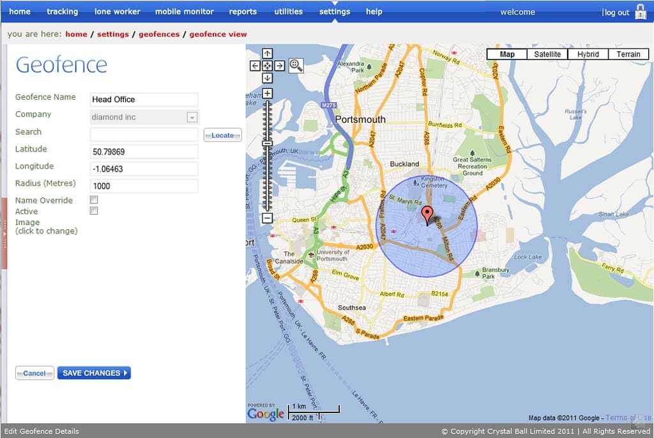Viewport: 654px width, 438px height.
Task: Click the center map reset icon
Action: point(268,66)
